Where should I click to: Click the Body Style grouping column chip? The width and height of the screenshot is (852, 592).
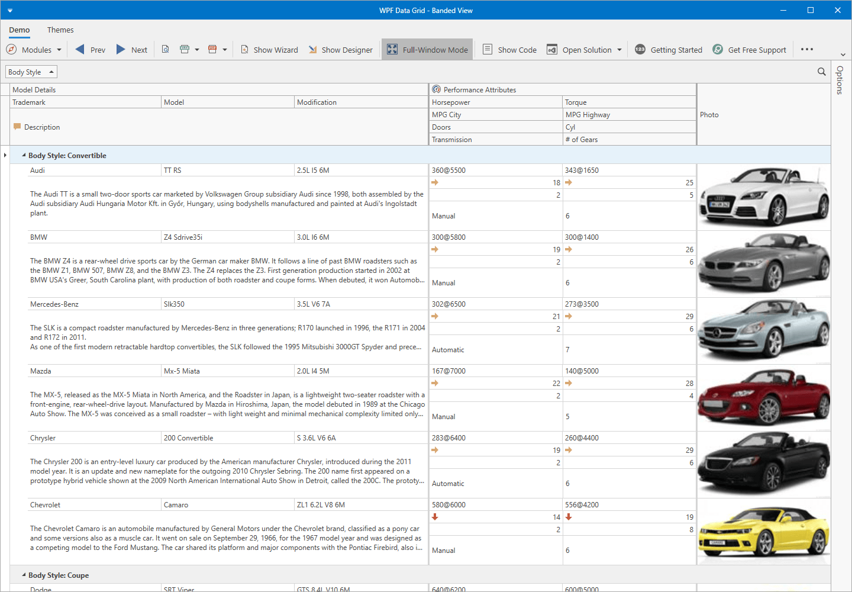[x=31, y=72]
